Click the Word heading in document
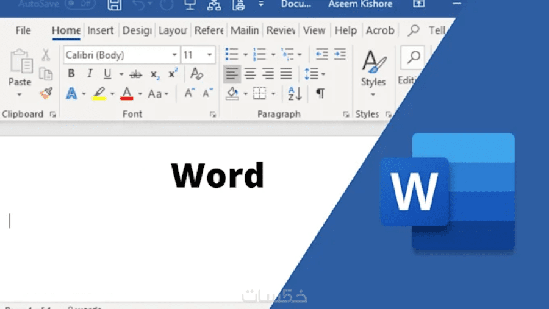The width and height of the screenshot is (549, 309). coord(217,175)
